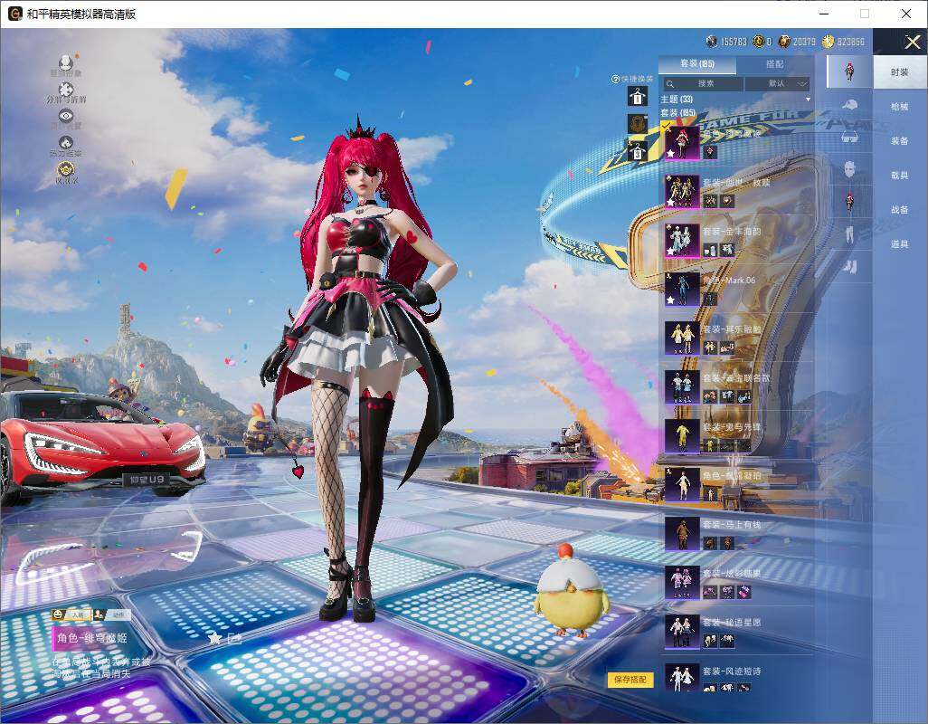Click first piece icon under 马上有钱 set
The height and width of the screenshot is (724, 928).
(x=710, y=543)
